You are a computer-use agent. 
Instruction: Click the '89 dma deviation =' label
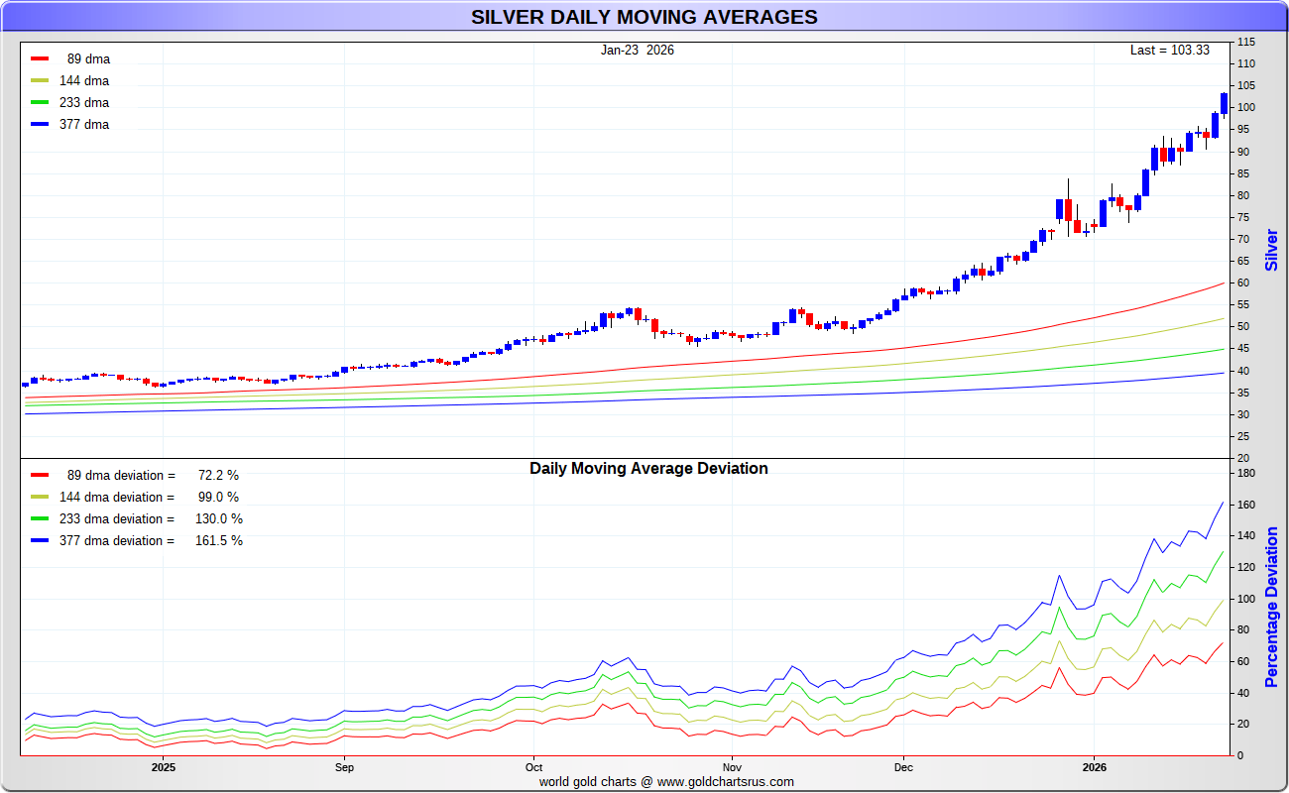pyautogui.click(x=121, y=476)
